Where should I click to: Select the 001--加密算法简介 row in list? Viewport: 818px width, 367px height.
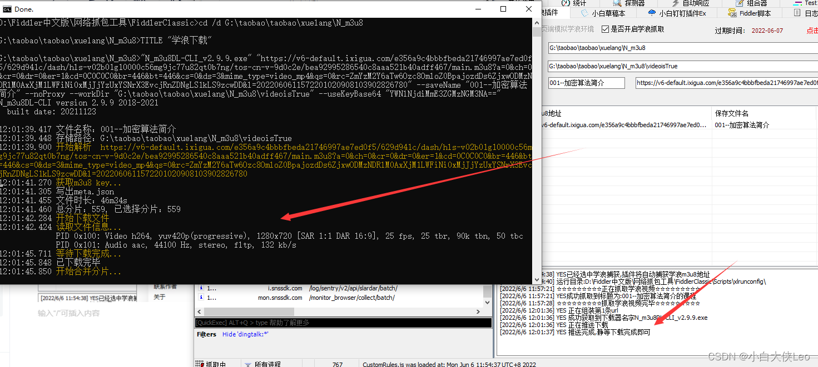point(742,125)
